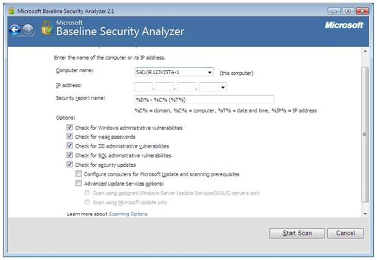Uncheck Check for SQL administrative vulnerabilities
Screen dimensions: 377x260
pyautogui.click(x=70, y=155)
